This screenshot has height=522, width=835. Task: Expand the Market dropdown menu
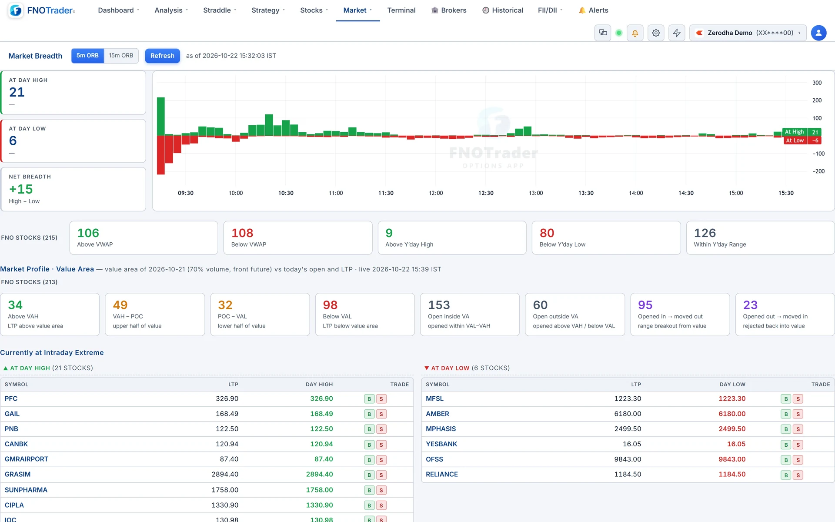[x=357, y=10]
